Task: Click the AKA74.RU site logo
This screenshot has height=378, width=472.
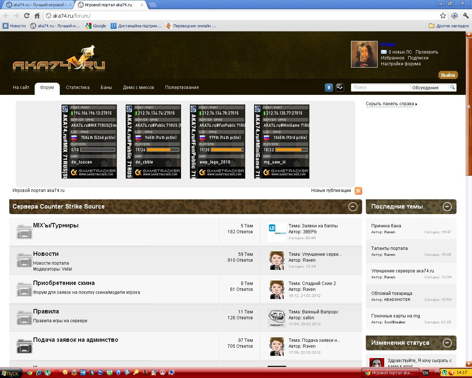Action: point(59,59)
